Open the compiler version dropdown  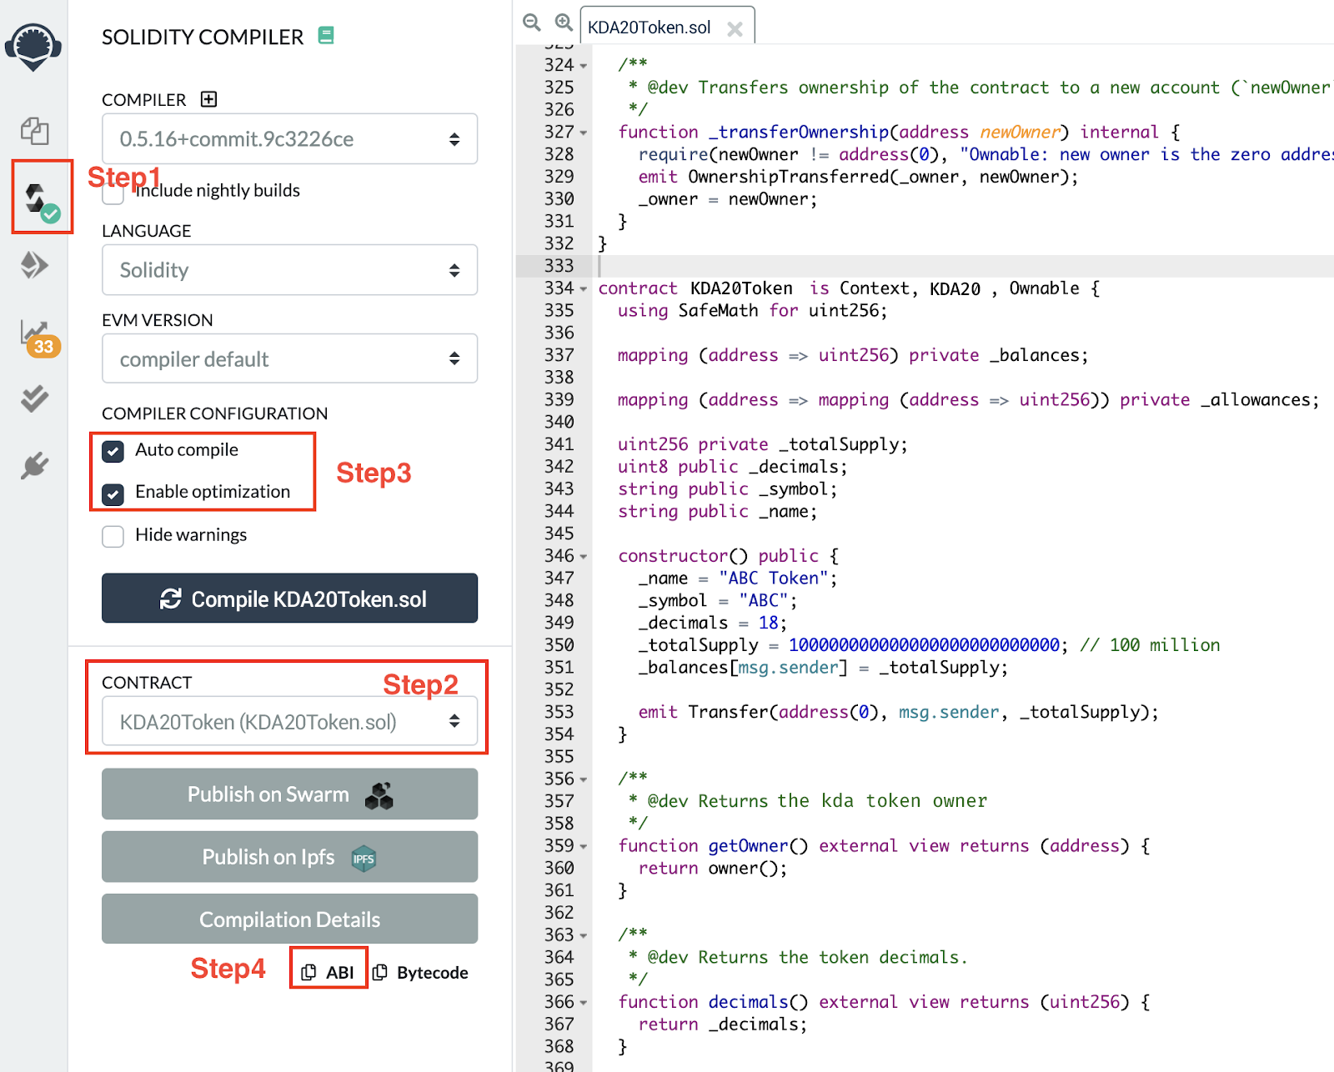(289, 139)
